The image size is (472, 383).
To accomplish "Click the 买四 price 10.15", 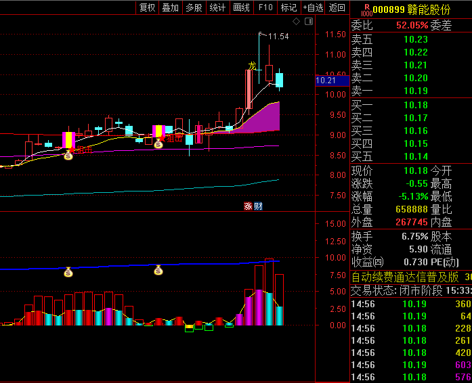I will [416, 143].
